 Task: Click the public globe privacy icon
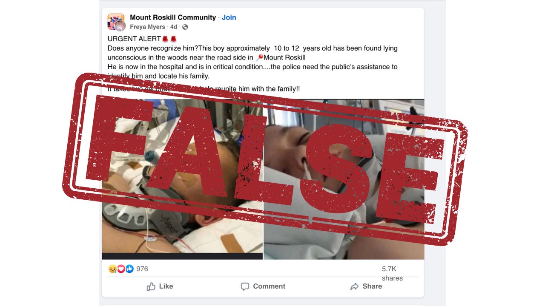tap(185, 27)
